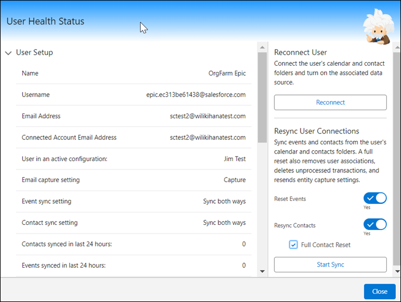Click the 'Jim Test' configuration value

pos(235,159)
